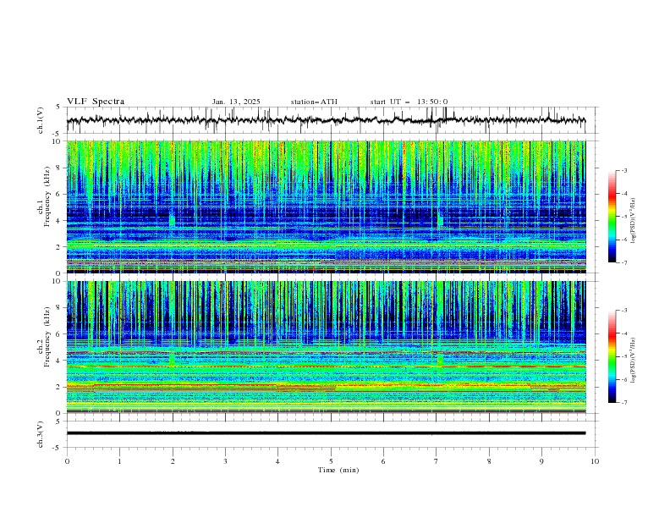Click inside the ch.2 spectrogram panel
The width and height of the screenshot is (670, 518).
point(327,347)
